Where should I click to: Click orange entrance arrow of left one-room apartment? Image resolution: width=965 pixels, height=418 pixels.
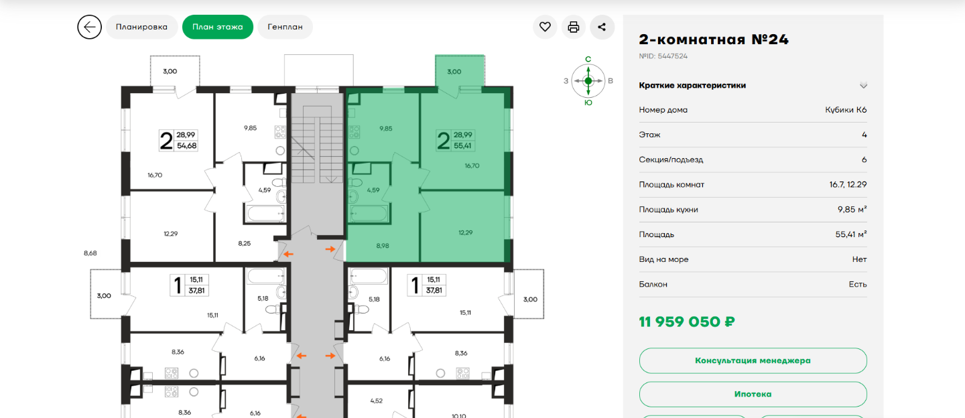point(302,356)
